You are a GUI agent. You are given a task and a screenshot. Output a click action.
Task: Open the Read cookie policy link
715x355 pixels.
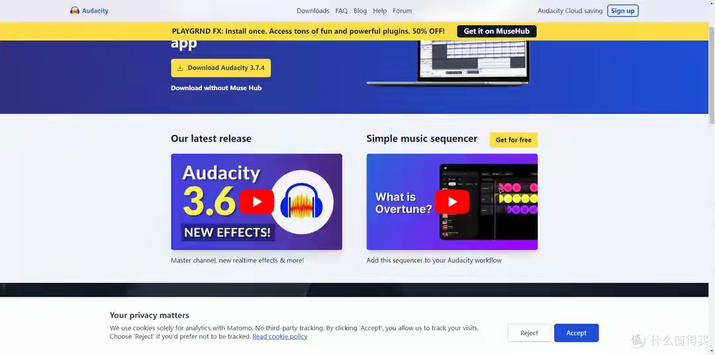click(280, 336)
